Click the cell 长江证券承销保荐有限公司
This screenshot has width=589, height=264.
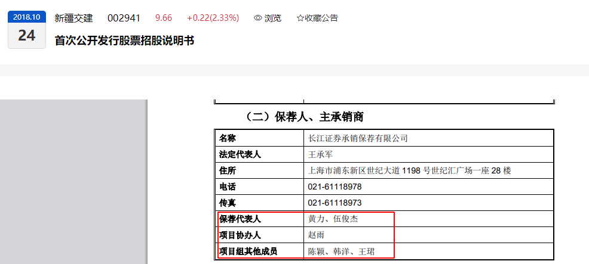[x=358, y=138]
